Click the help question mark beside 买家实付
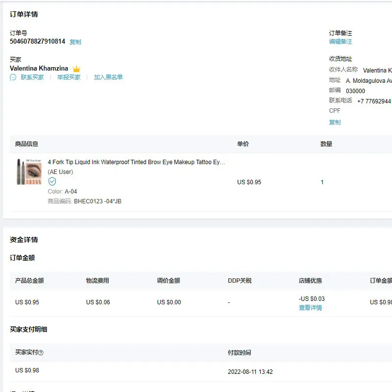The height and width of the screenshot is (392, 392). 41,353
